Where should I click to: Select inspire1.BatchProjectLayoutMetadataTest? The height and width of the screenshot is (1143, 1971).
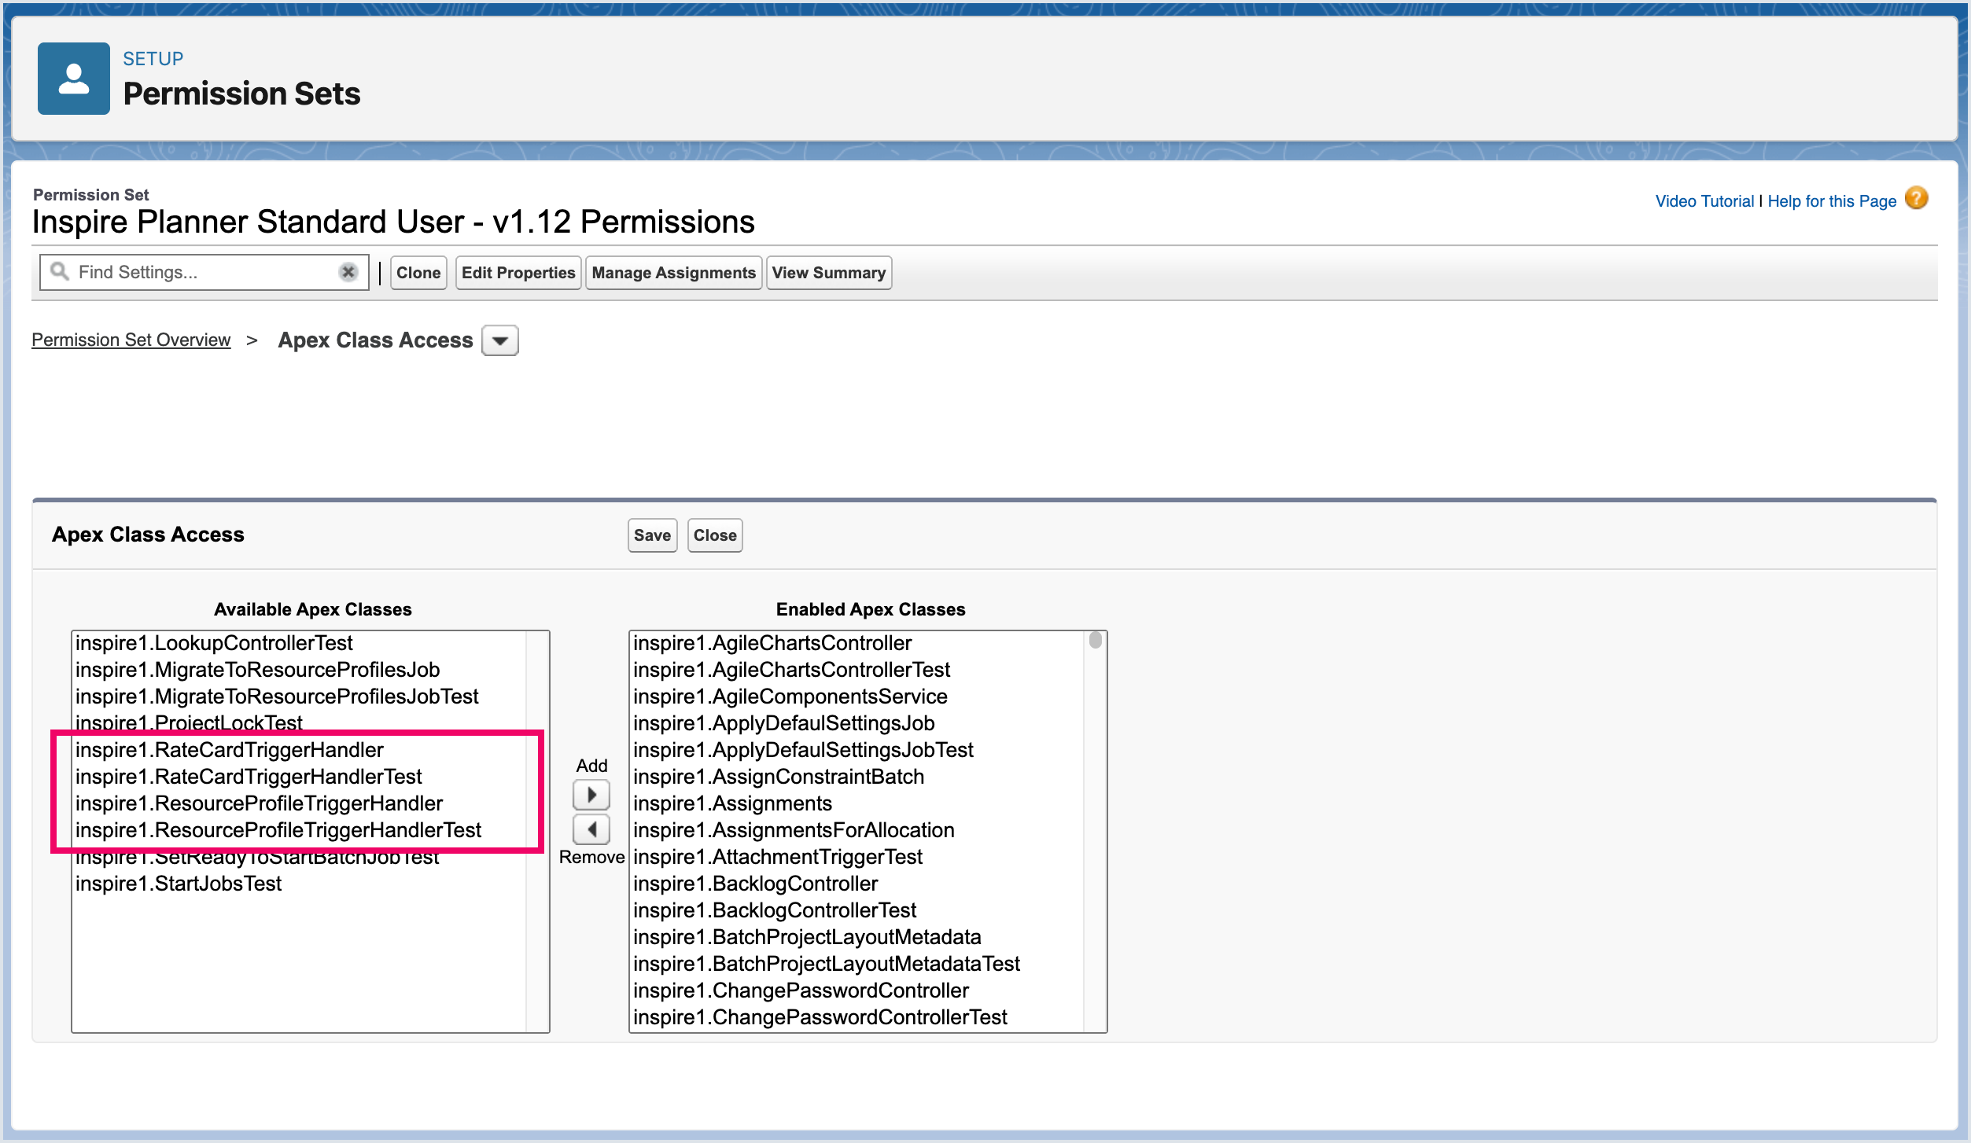(x=857, y=964)
